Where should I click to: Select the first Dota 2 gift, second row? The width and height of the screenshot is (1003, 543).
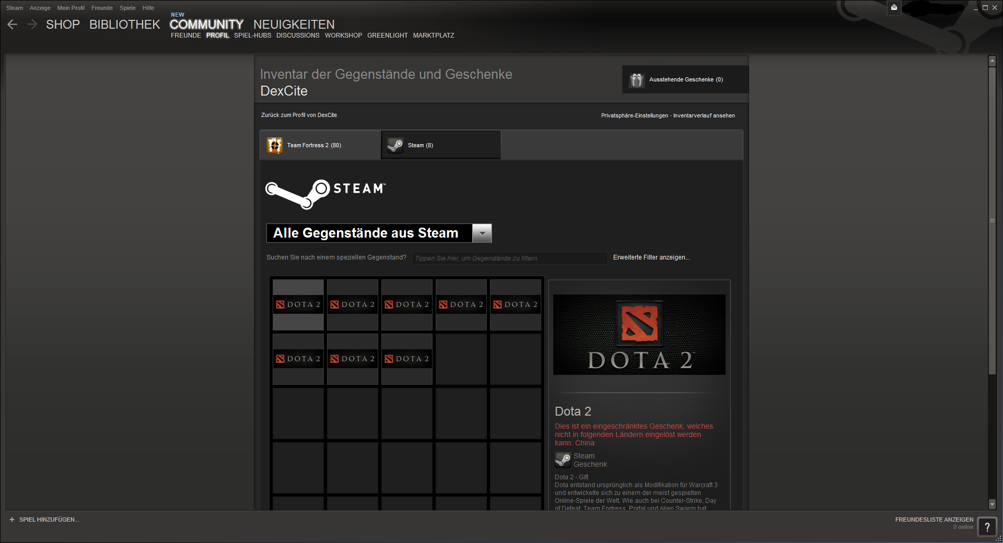[298, 359]
